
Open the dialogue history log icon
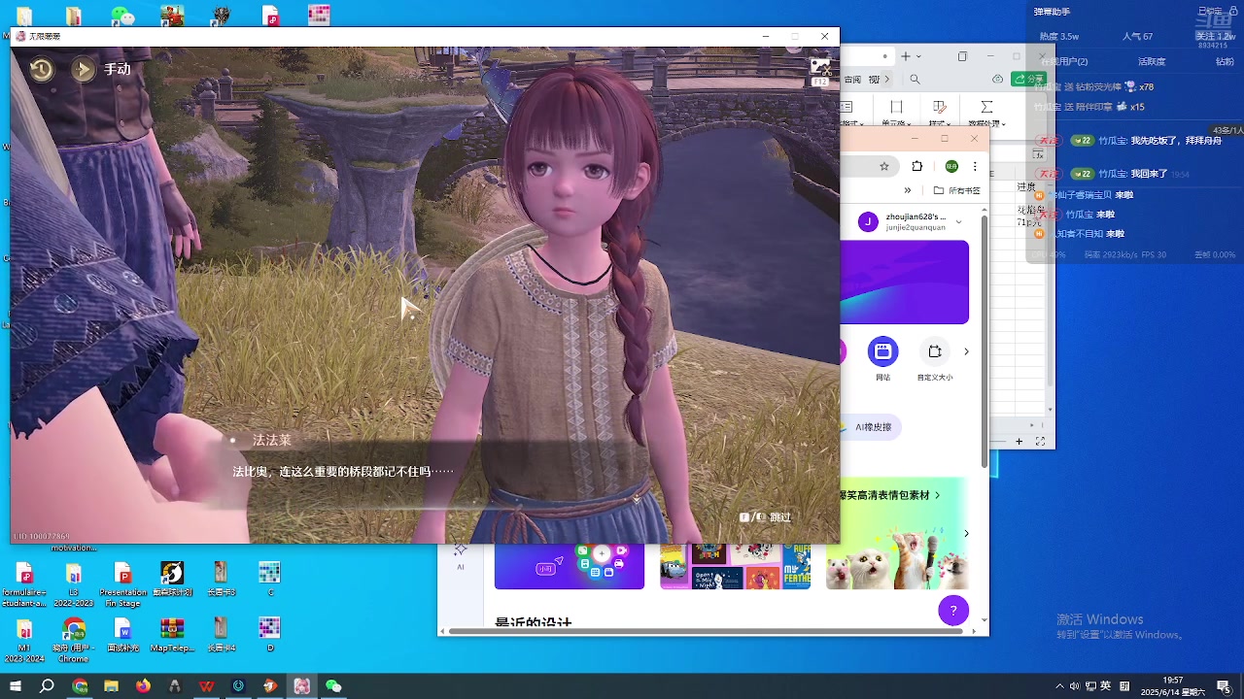(41, 69)
